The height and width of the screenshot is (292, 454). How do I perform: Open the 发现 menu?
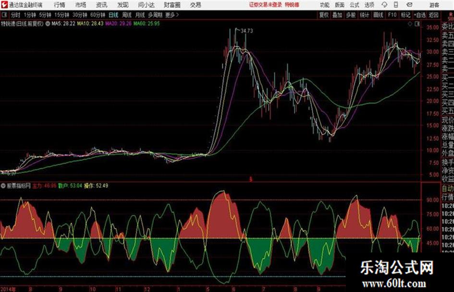pyautogui.click(x=123, y=5)
